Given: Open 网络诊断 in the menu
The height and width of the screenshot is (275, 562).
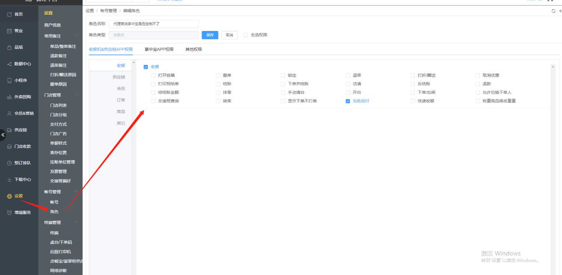Looking at the screenshot, I should (x=58, y=271).
